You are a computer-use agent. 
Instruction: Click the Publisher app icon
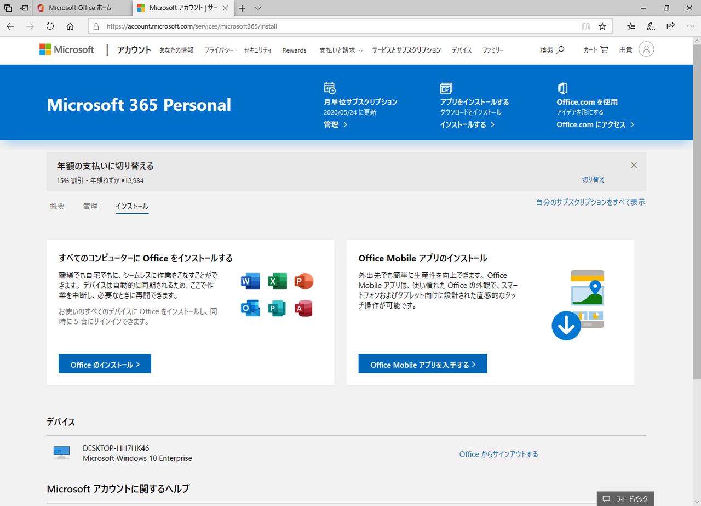(x=277, y=309)
